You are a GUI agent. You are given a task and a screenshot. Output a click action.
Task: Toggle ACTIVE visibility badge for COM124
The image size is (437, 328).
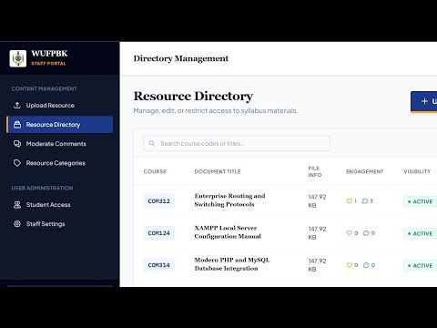click(421, 233)
